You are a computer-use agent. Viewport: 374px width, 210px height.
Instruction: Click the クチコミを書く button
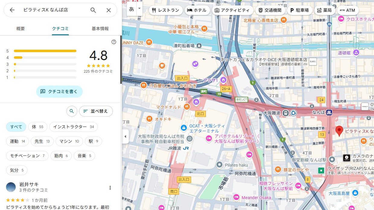(59, 91)
